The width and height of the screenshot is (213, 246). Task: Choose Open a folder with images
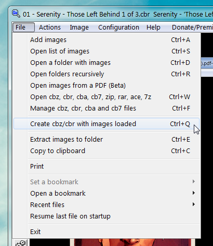[x=106, y=63]
